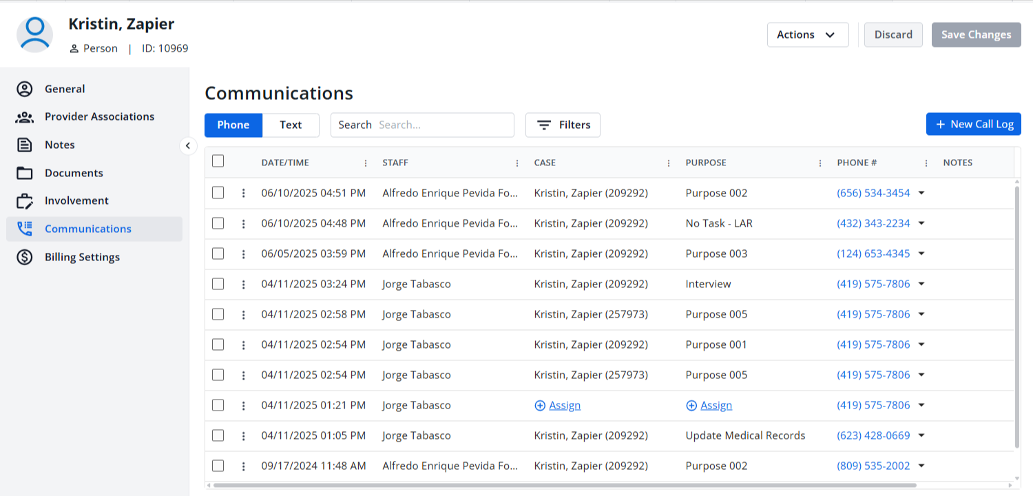Select Communications in sidebar

[x=94, y=229]
